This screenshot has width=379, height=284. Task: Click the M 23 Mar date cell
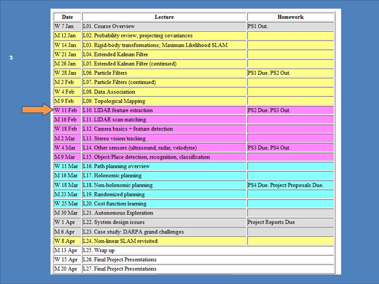tap(67, 194)
